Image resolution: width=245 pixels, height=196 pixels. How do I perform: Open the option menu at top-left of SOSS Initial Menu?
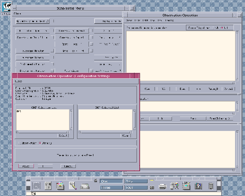[32, 21]
